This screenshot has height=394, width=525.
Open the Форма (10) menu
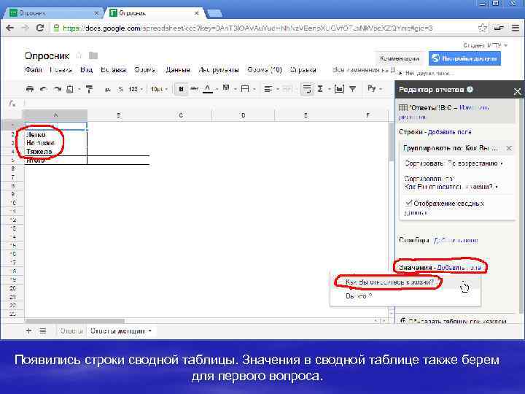pyautogui.click(x=265, y=70)
